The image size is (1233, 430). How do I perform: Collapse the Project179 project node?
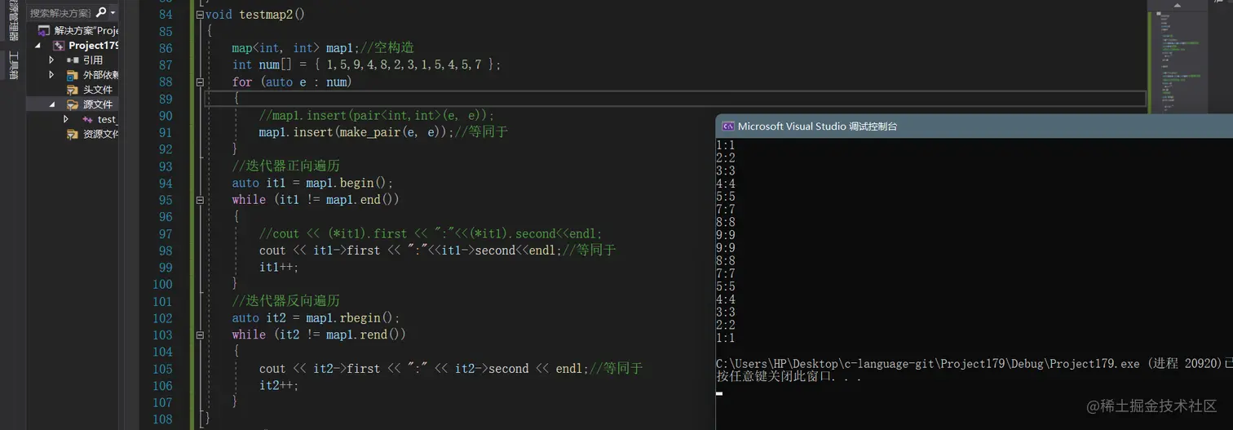[38, 46]
